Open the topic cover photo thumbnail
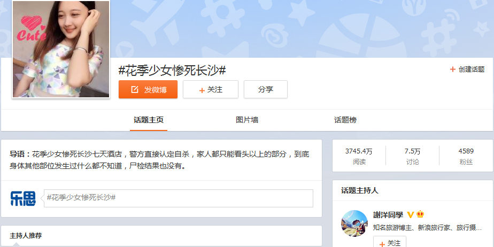 60,49
